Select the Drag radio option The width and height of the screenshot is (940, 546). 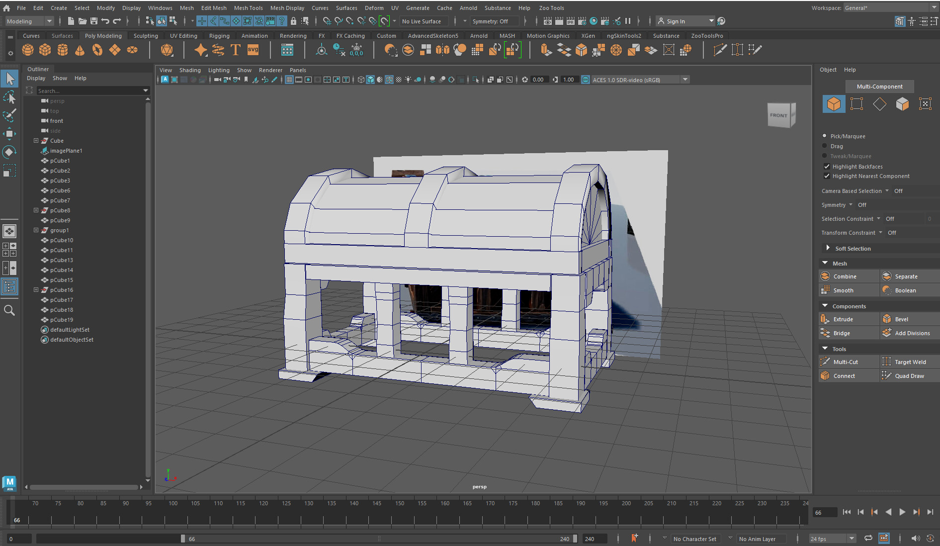click(825, 146)
